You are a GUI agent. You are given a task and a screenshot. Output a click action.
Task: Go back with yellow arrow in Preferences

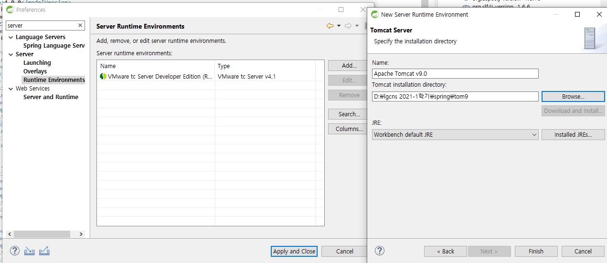tap(330, 26)
